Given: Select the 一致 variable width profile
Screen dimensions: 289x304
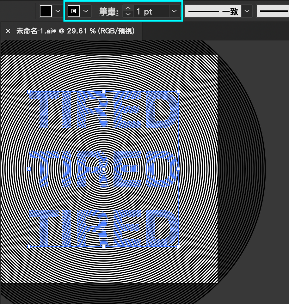Looking at the screenshot, I should pos(213,11).
